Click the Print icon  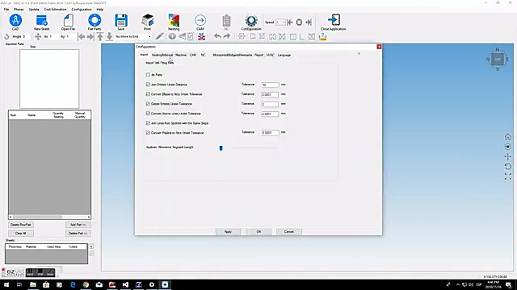coord(147,21)
